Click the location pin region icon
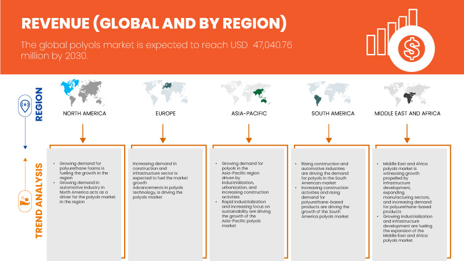The image size is (464, 261). coord(25,106)
